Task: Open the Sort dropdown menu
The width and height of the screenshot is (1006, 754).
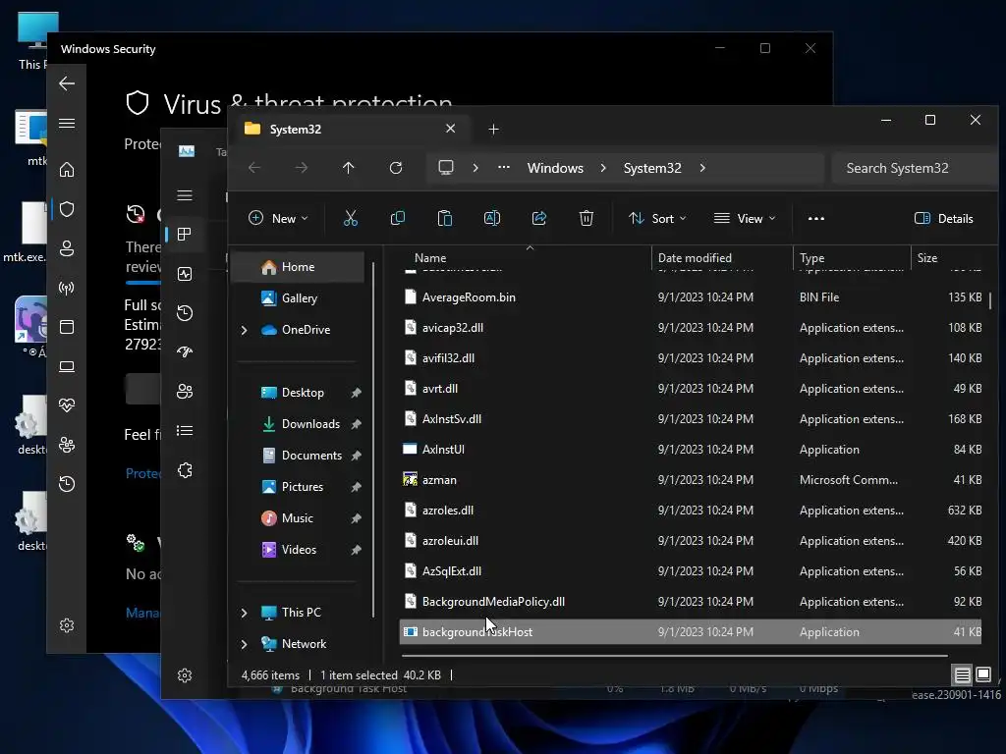Action: 657,219
